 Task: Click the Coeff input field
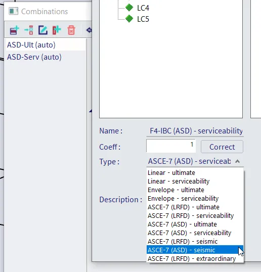(x=171, y=146)
